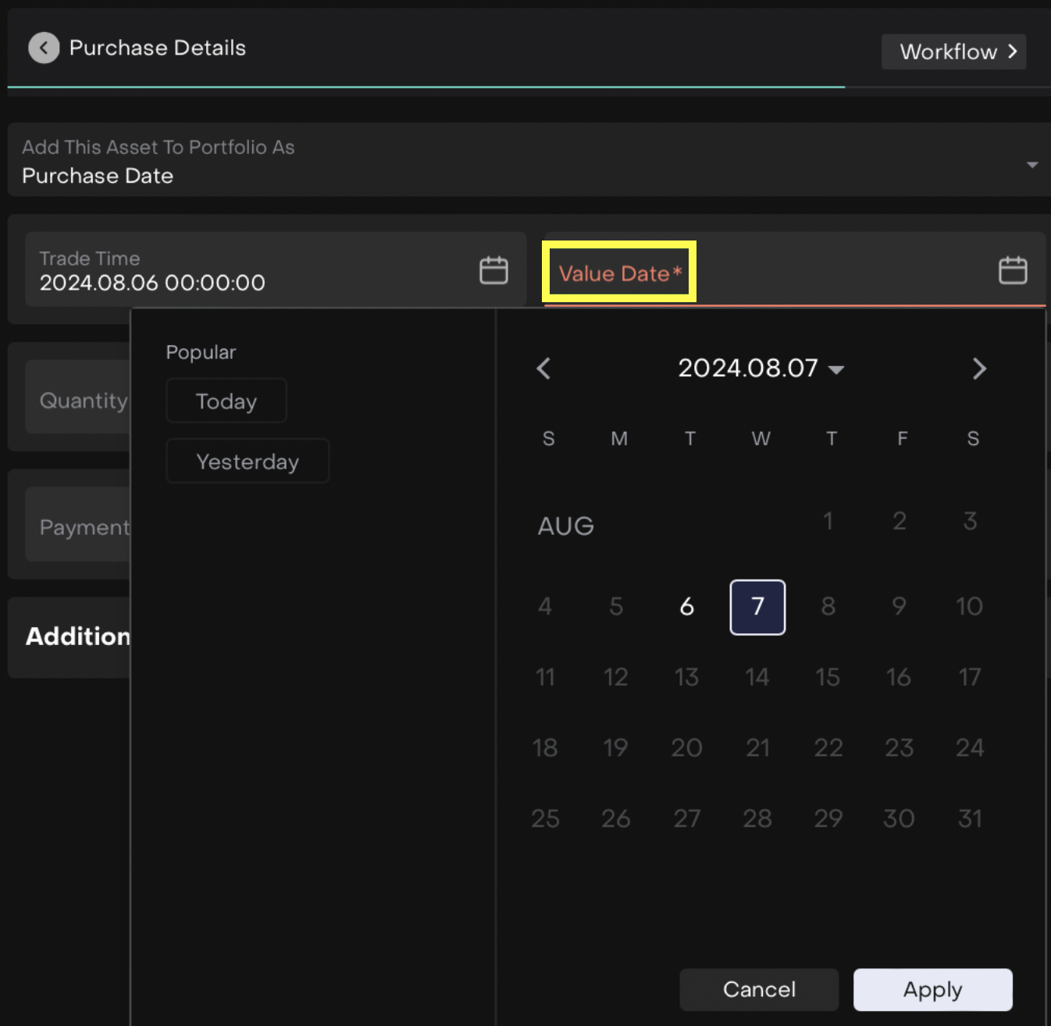Open calendar icon in Trade Time field
This screenshot has height=1026, width=1051.
tap(493, 270)
